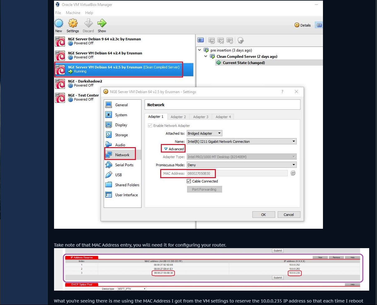Switch to the Adapter 1 tab

pyautogui.click(x=156, y=117)
